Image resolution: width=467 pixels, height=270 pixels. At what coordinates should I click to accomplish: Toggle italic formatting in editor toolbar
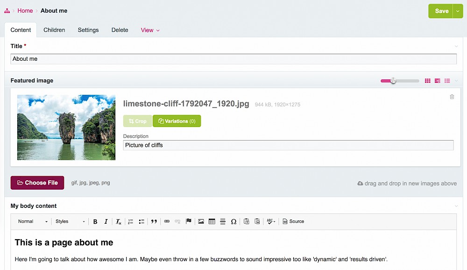106,221
